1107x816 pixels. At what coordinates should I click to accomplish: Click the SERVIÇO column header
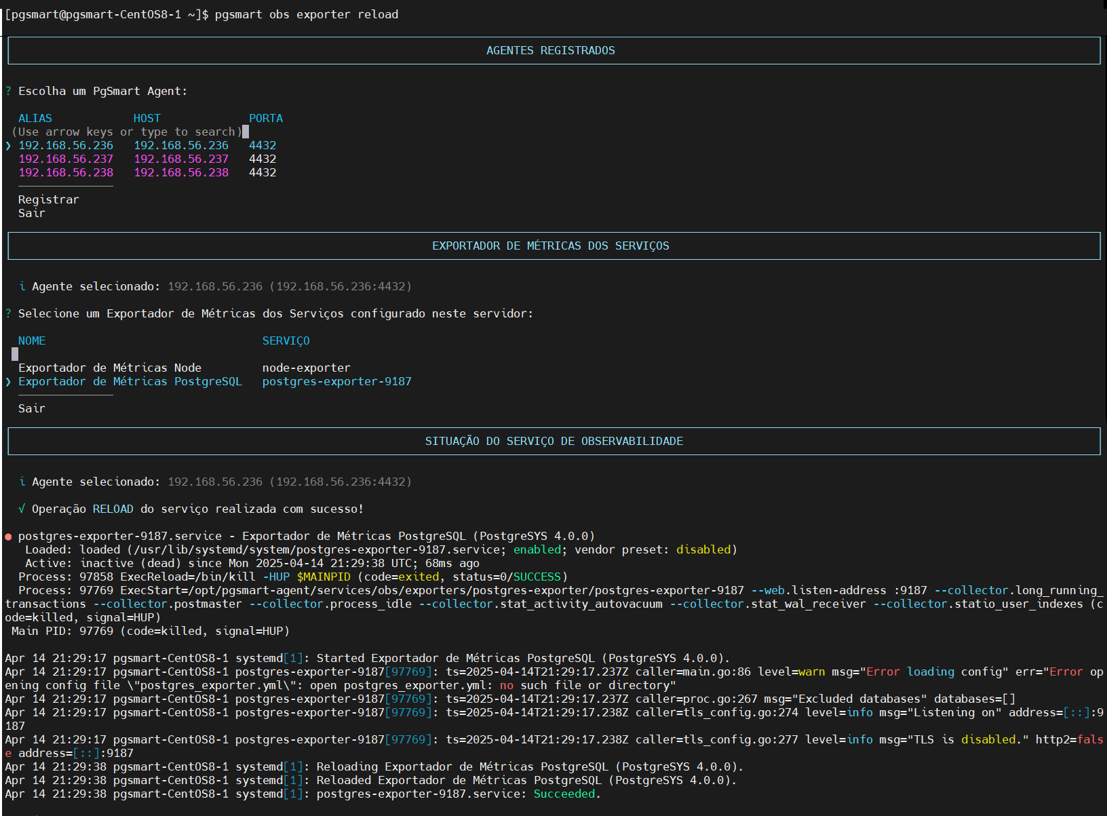tap(286, 341)
